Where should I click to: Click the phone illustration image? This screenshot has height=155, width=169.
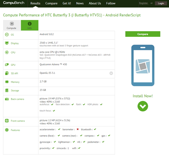(143, 65)
